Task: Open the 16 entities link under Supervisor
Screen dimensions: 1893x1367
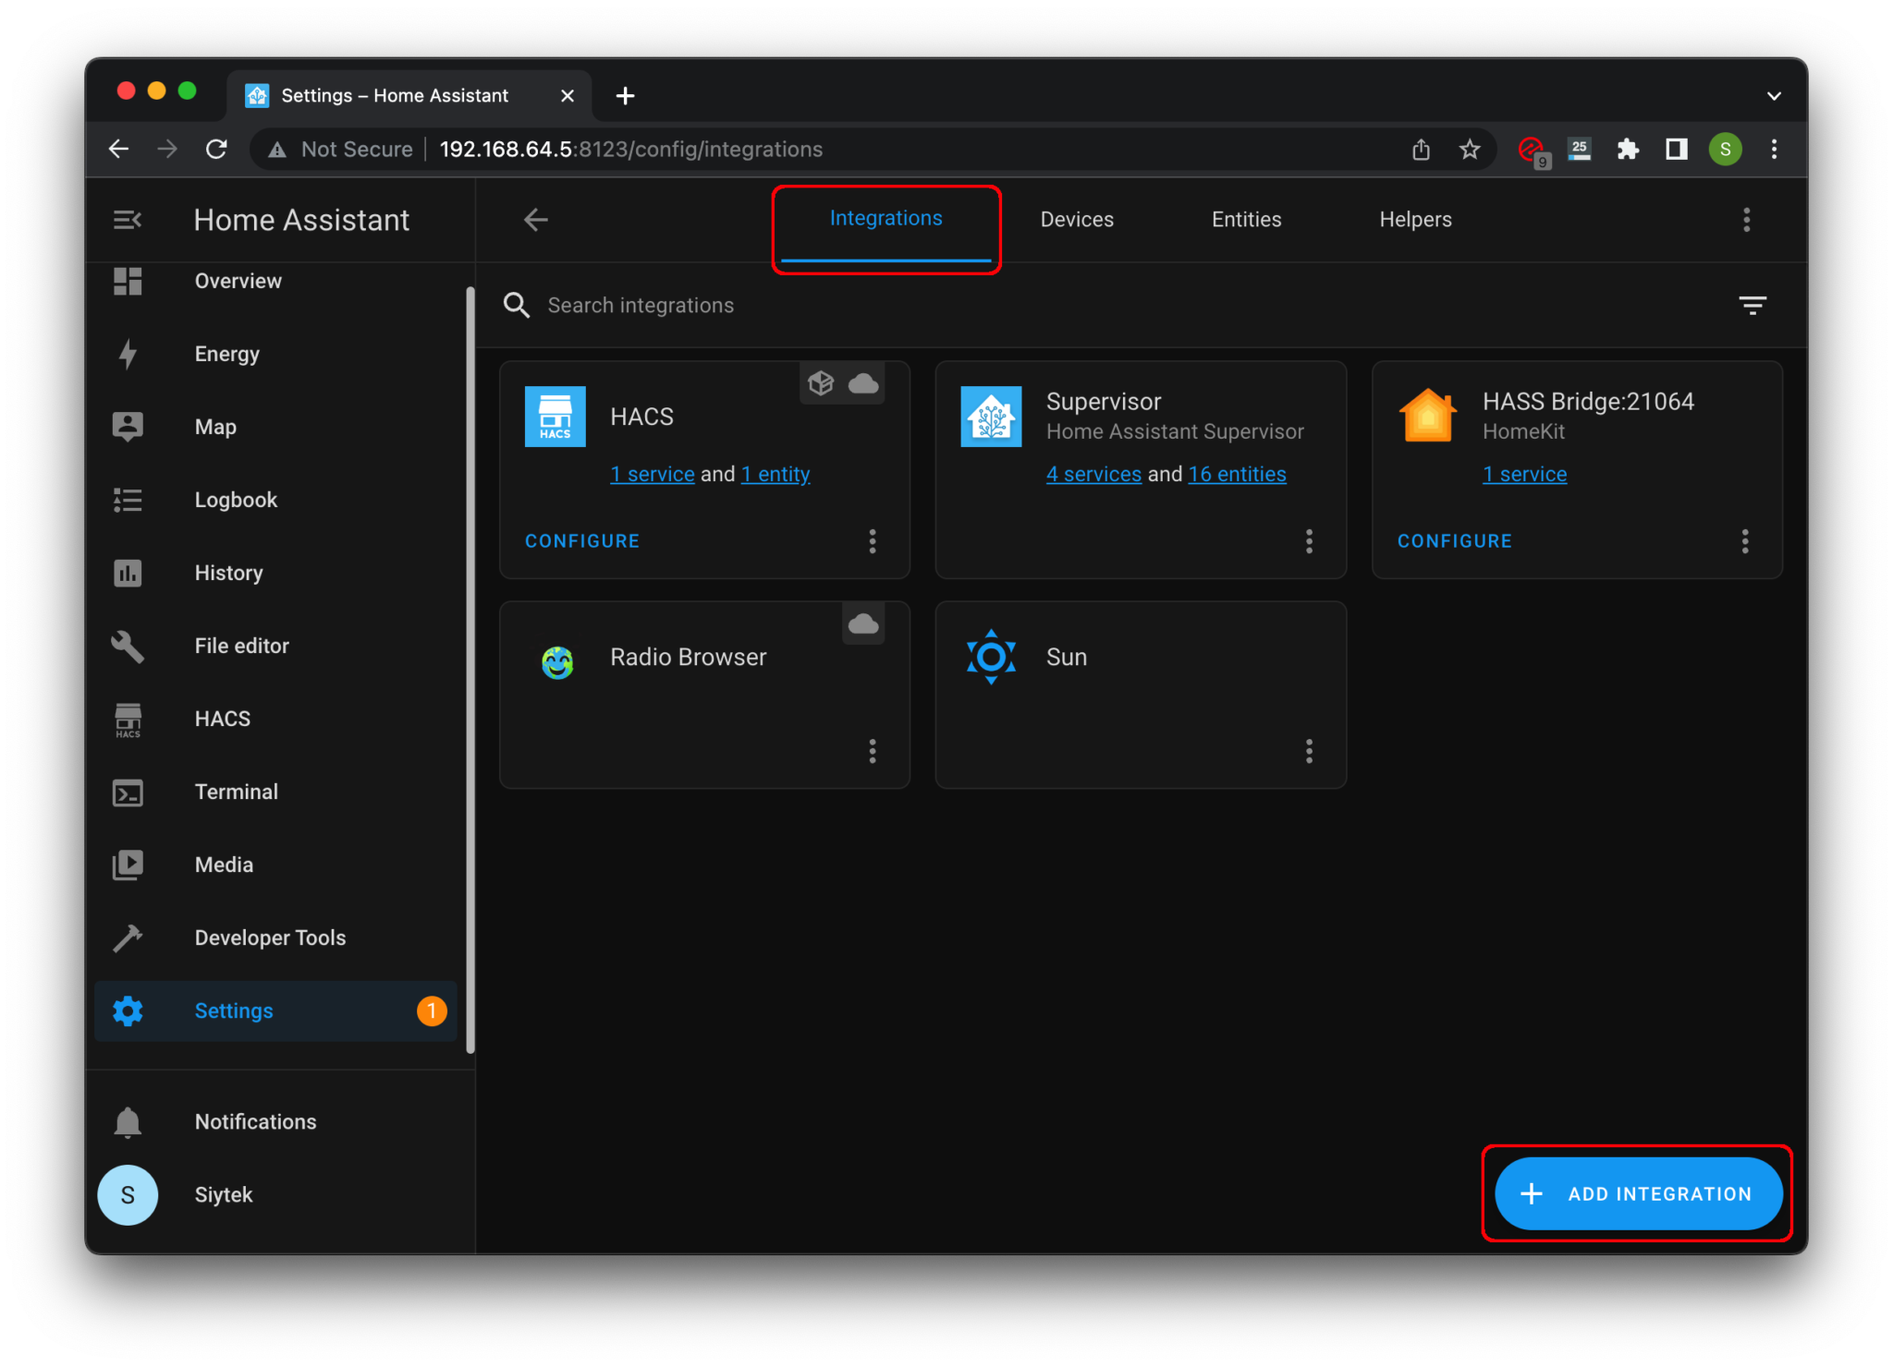Action: tap(1237, 474)
